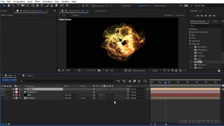The image size is (224, 126).
Task: Select the Hand tool
Action: click(9, 6)
